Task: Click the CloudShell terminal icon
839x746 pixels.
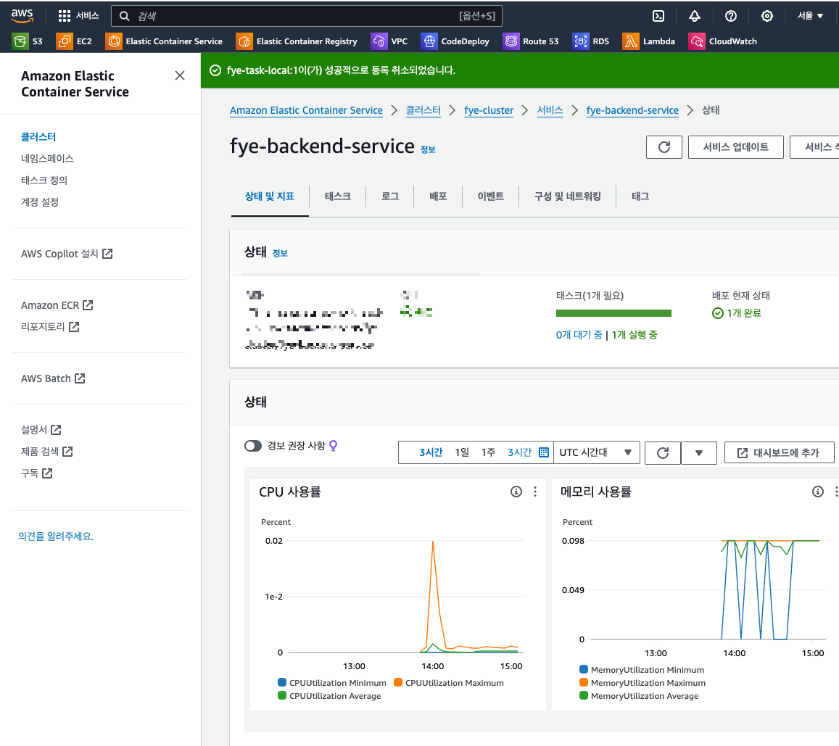Action: [658, 16]
